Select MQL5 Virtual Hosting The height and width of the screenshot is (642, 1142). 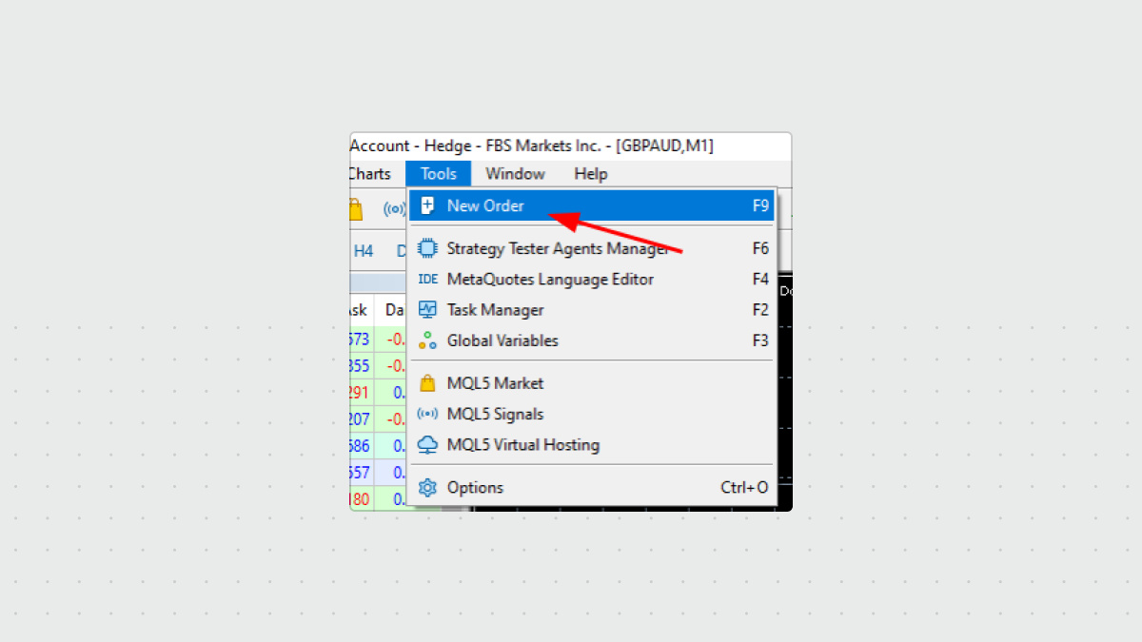[x=522, y=444]
